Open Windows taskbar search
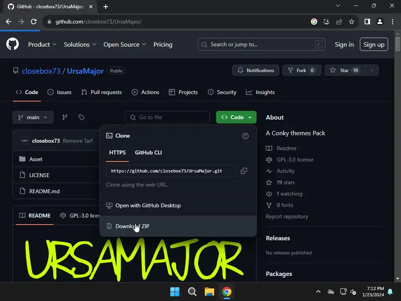Image resolution: width=401 pixels, height=301 pixels. point(192,292)
